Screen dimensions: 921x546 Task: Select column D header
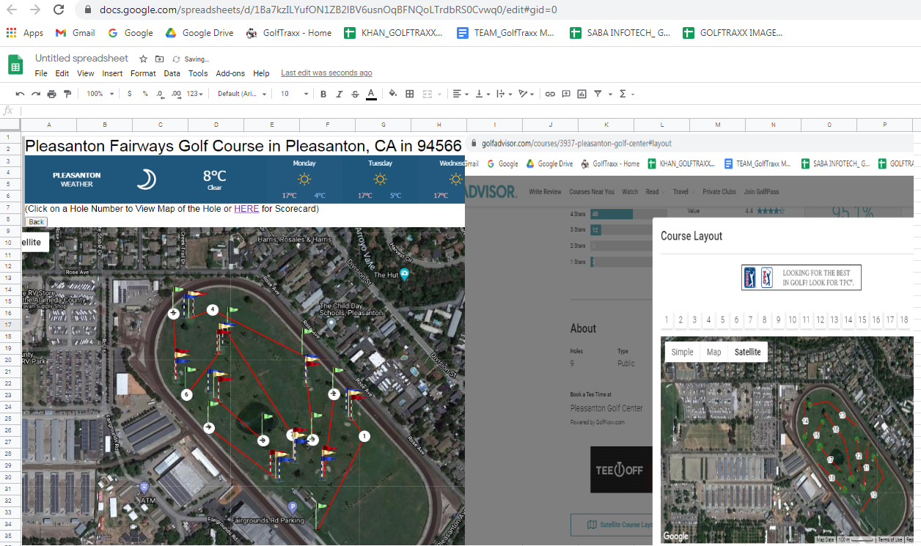click(x=216, y=125)
